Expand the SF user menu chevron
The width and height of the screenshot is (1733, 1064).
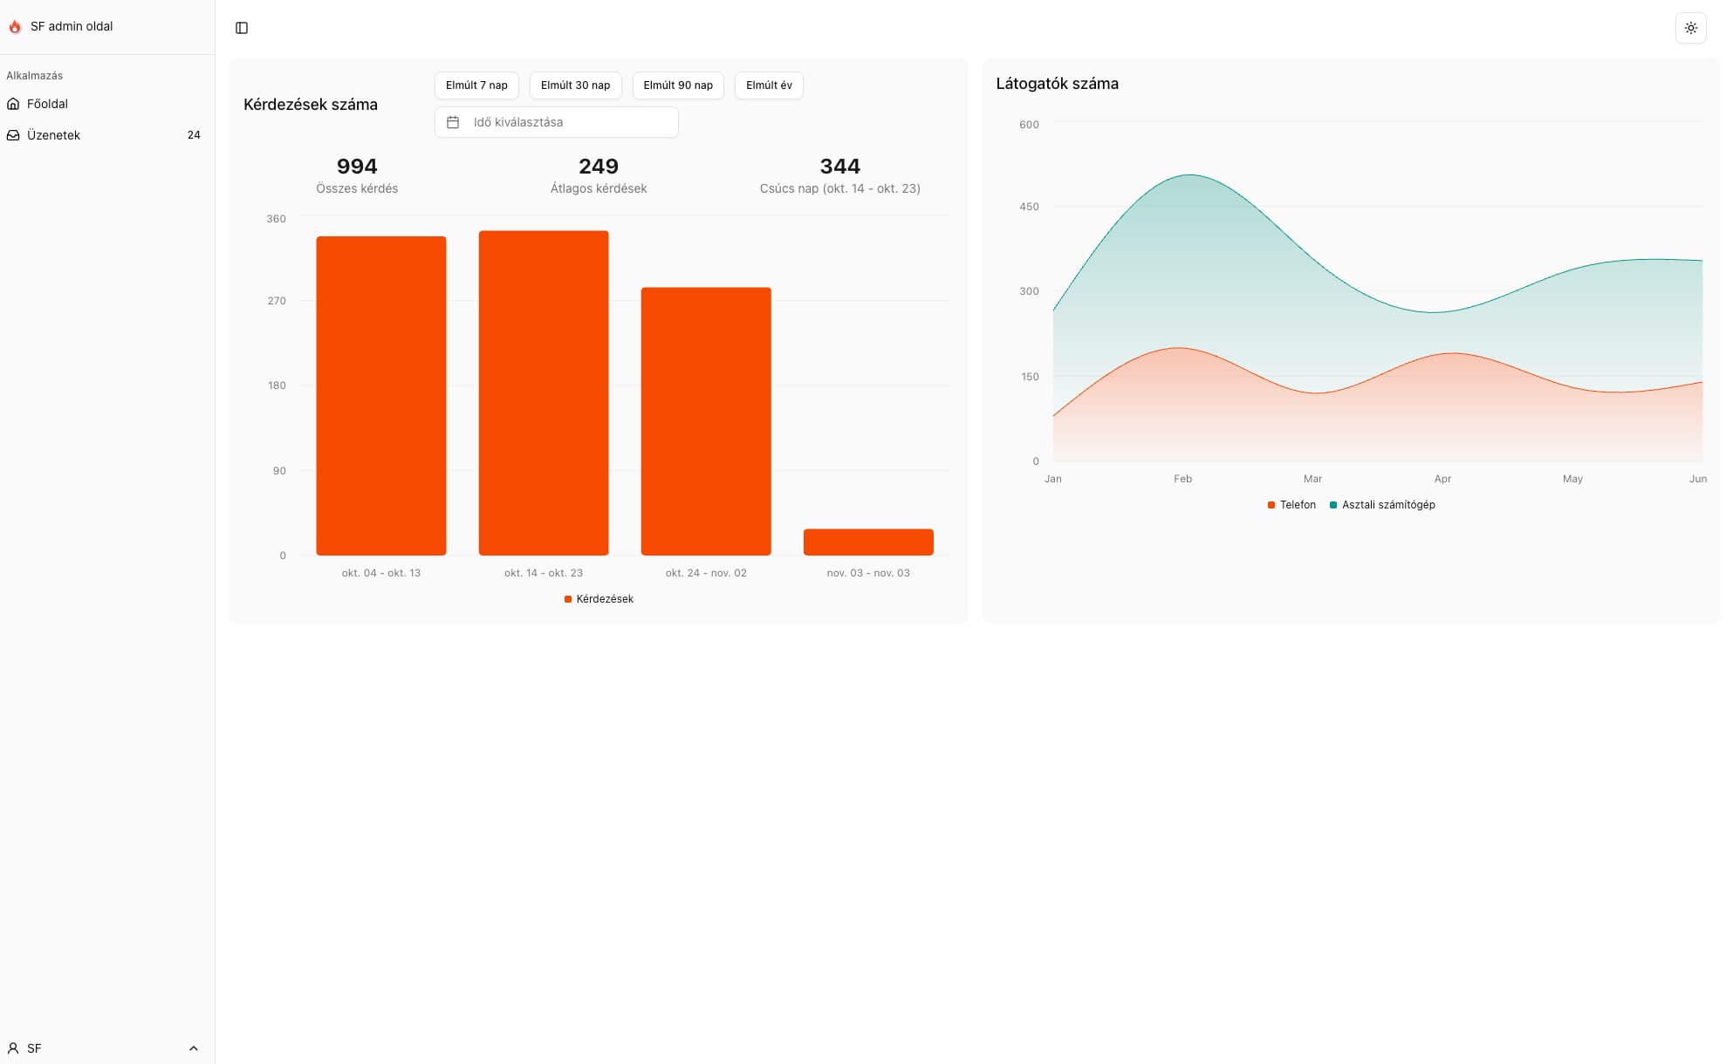point(194,1048)
